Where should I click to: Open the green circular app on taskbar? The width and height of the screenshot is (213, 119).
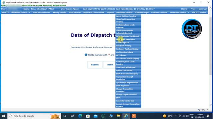click(x=103, y=116)
